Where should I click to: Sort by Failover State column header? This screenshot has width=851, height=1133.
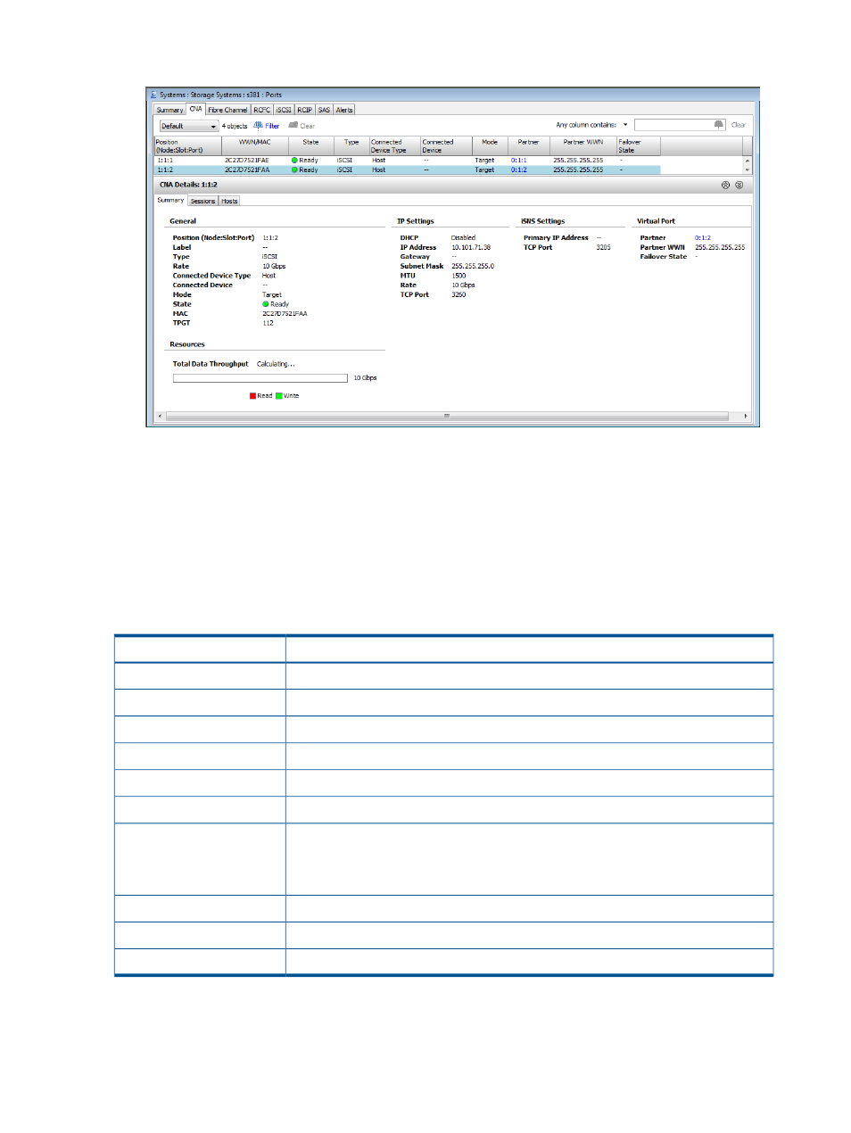coord(638,146)
